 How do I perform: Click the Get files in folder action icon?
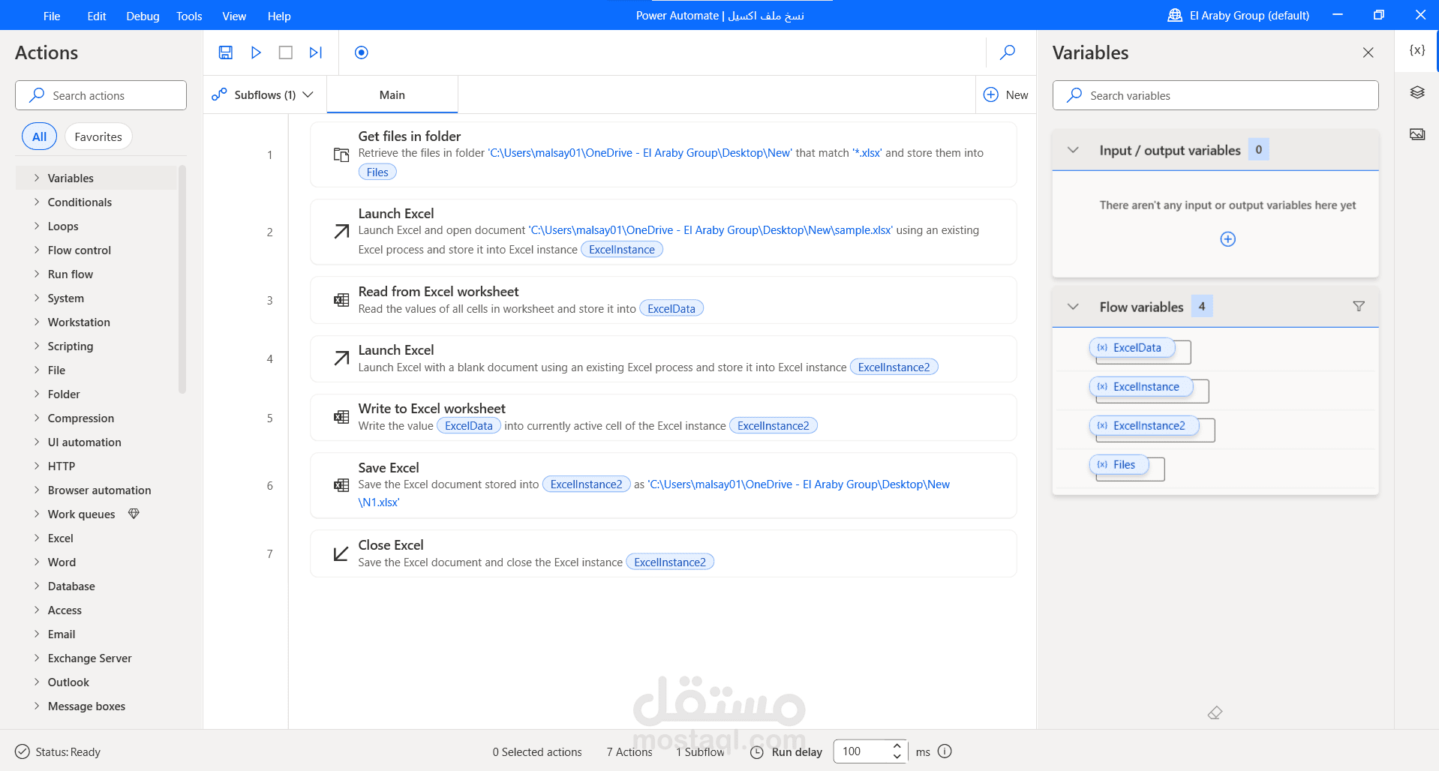(x=341, y=155)
